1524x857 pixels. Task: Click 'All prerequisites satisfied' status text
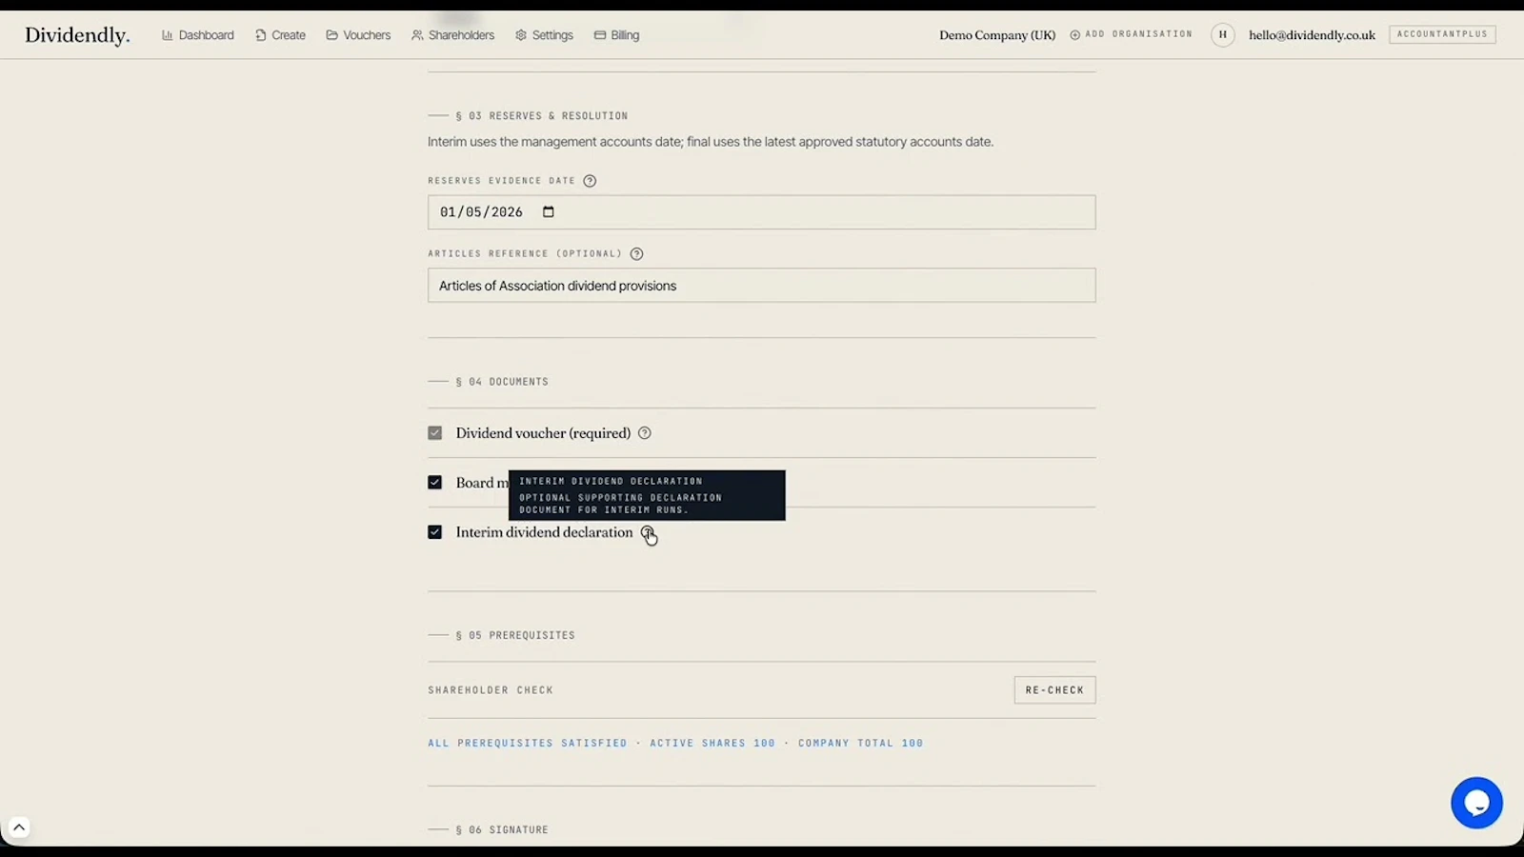coord(528,743)
